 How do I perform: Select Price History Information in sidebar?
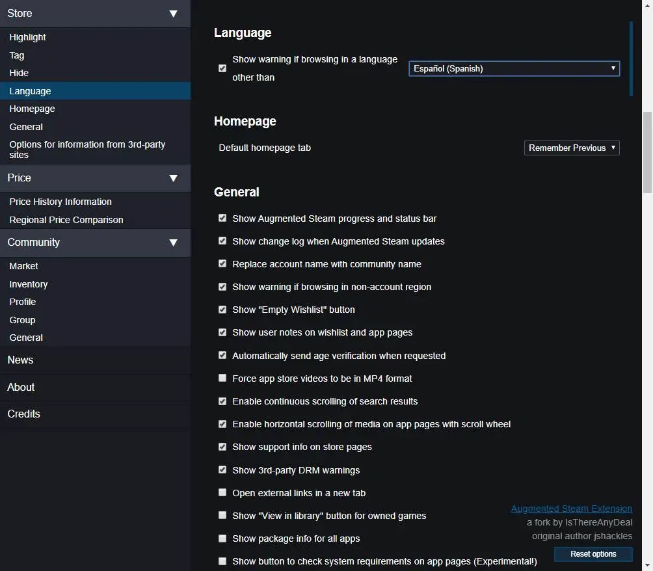point(60,202)
